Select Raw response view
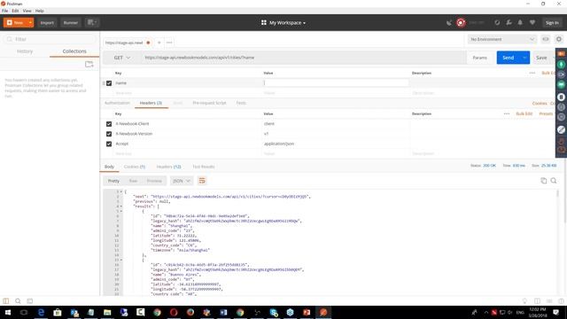 point(133,181)
